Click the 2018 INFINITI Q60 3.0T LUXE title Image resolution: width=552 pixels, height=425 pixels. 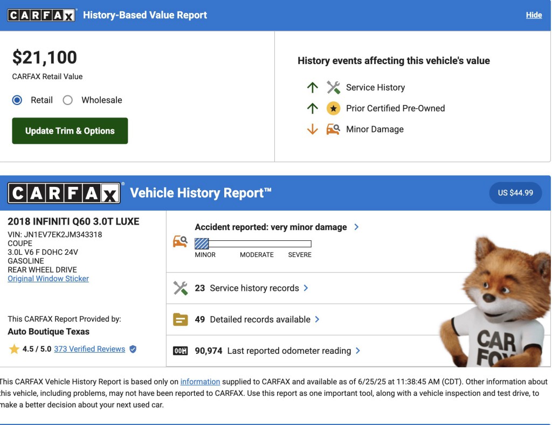pos(73,221)
